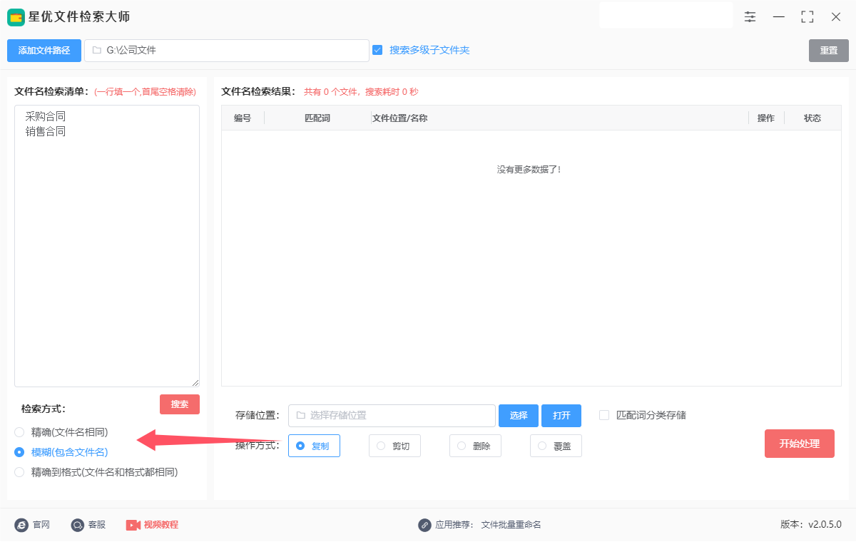The width and height of the screenshot is (856, 542).
Task: Choose the 复制 (copy) operation mode
Action: click(314, 446)
